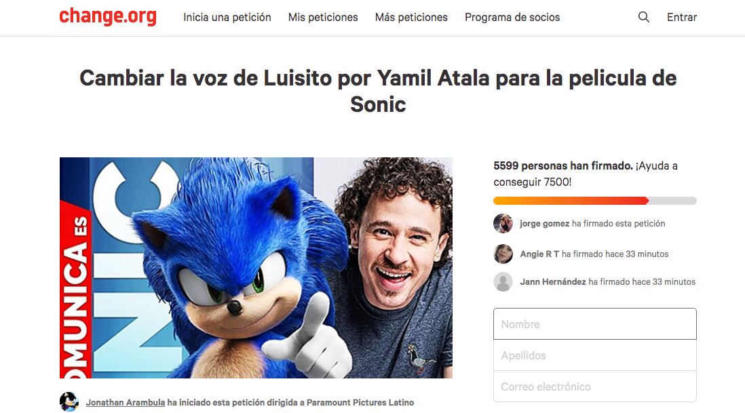This screenshot has height=413, width=745.
Task: Focus the Nombre input field
Action: pos(595,323)
